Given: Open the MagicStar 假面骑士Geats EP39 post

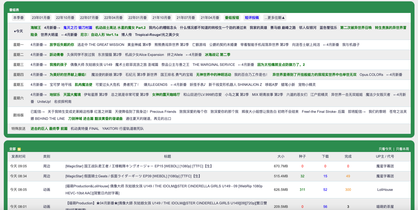Looking at the screenshot, I should 133,176.
